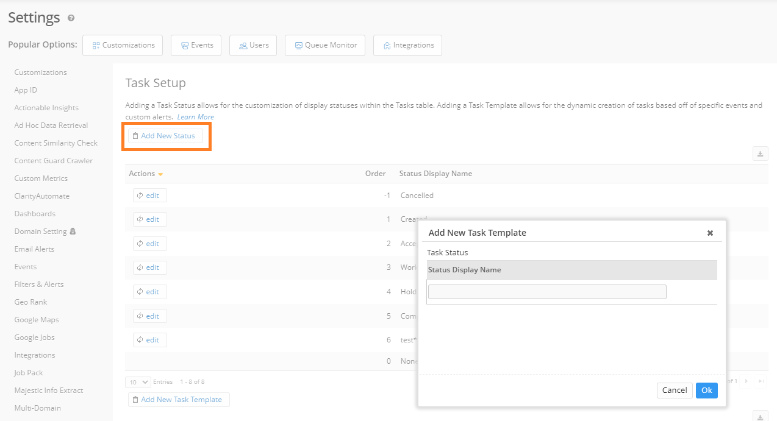Select Geo Rank in the sidebar
Viewport: 777px width, 421px height.
point(30,302)
